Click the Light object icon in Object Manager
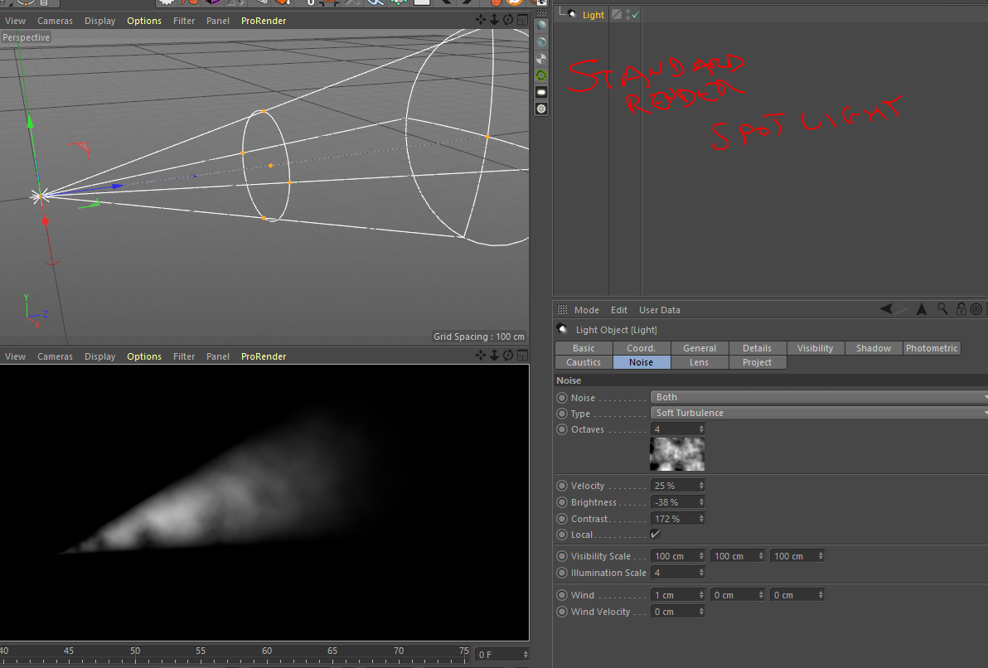 (x=572, y=14)
